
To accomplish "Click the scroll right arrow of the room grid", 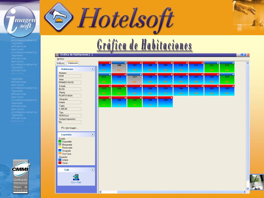I will click(244, 192).
